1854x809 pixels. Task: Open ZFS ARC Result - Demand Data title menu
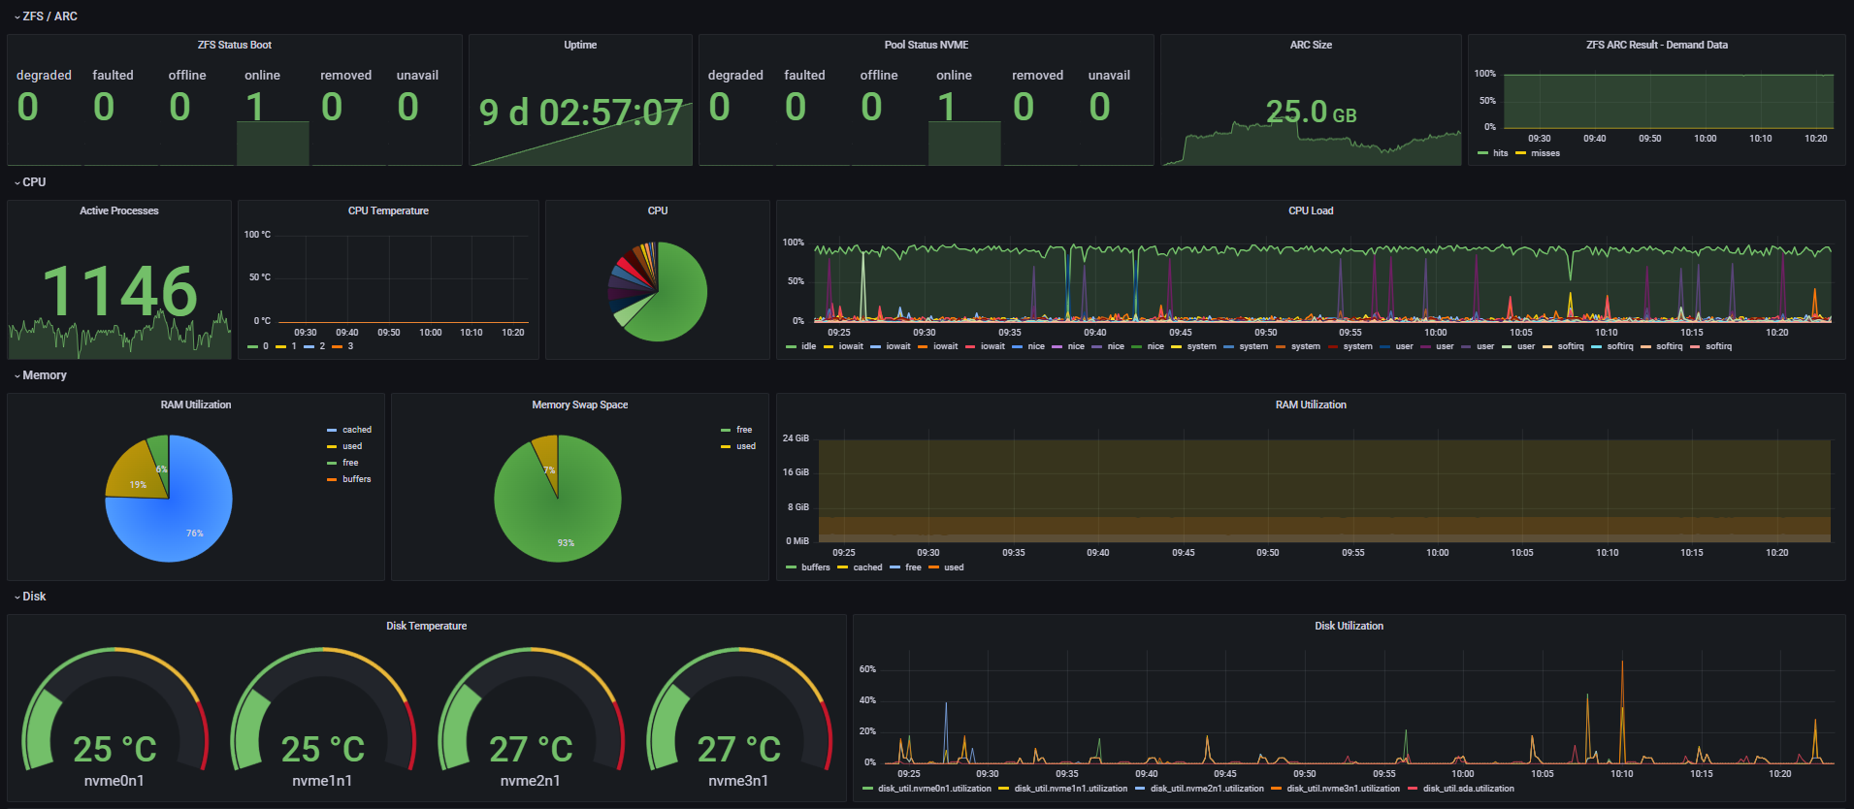[x=1657, y=45]
